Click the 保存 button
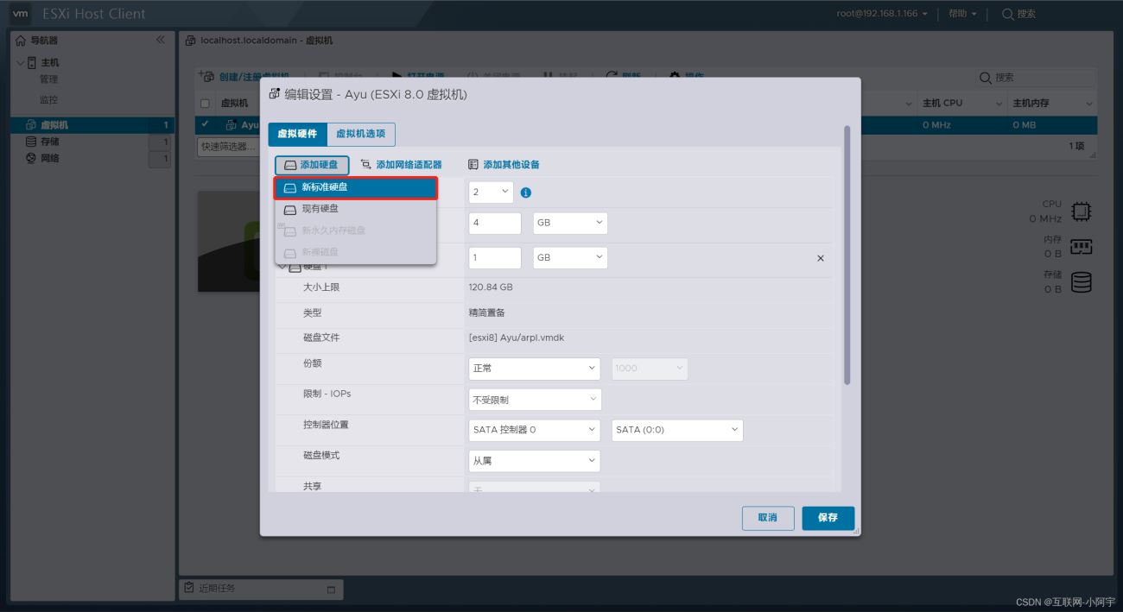 pos(828,518)
